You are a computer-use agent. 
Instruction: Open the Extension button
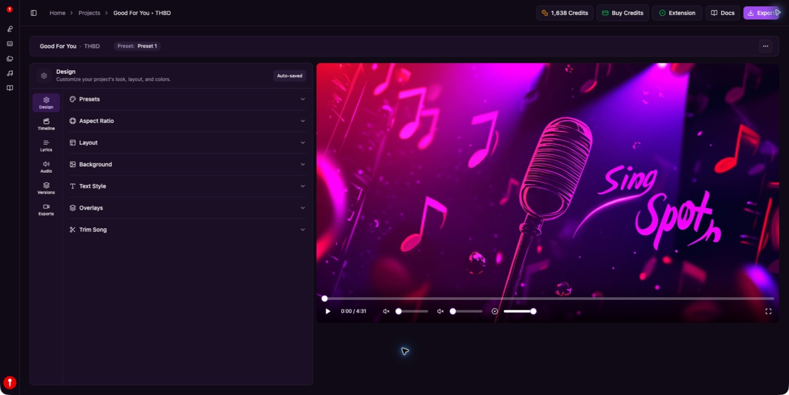(677, 13)
